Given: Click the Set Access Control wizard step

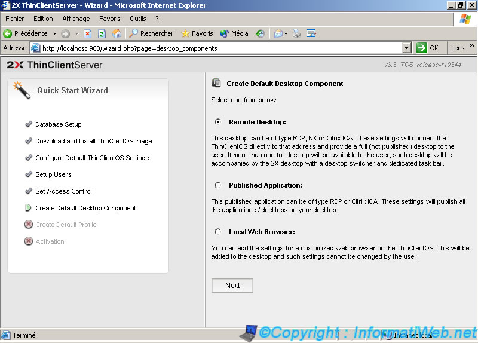Looking at the screenshot, I should pyautogui.click(x=63, y=191).
